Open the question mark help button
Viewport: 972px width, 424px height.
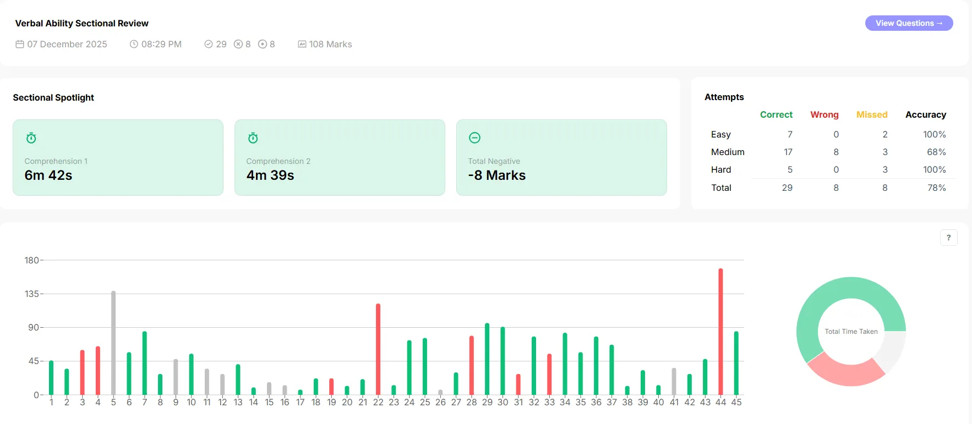948,238
